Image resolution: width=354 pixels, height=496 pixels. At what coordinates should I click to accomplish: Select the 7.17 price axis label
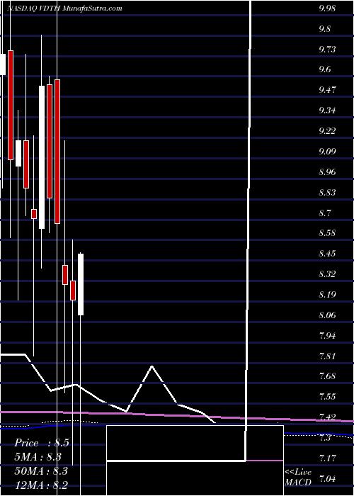(x=327, y=458)
